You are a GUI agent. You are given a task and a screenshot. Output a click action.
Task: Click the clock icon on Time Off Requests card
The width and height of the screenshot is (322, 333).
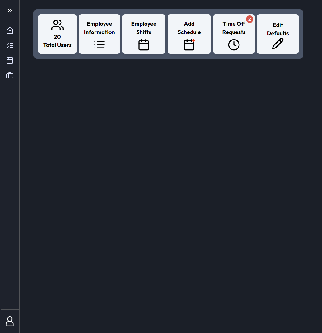point(234,44)
